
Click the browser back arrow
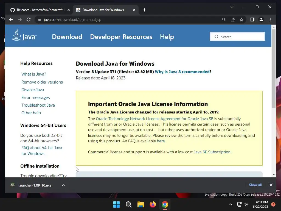11,20
